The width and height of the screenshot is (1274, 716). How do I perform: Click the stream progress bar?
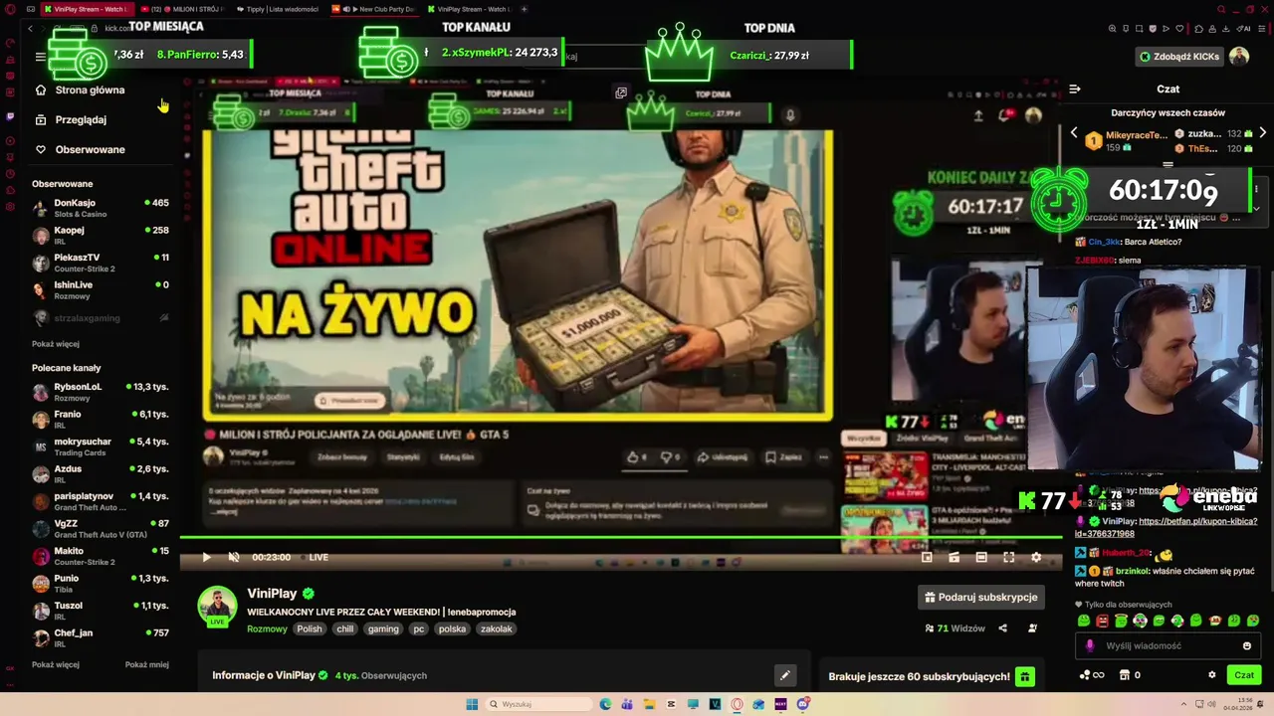[620, 538]
